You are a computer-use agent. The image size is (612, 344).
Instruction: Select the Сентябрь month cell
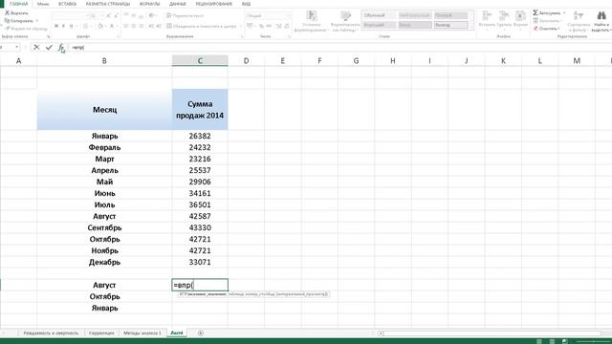coord(104,227)
